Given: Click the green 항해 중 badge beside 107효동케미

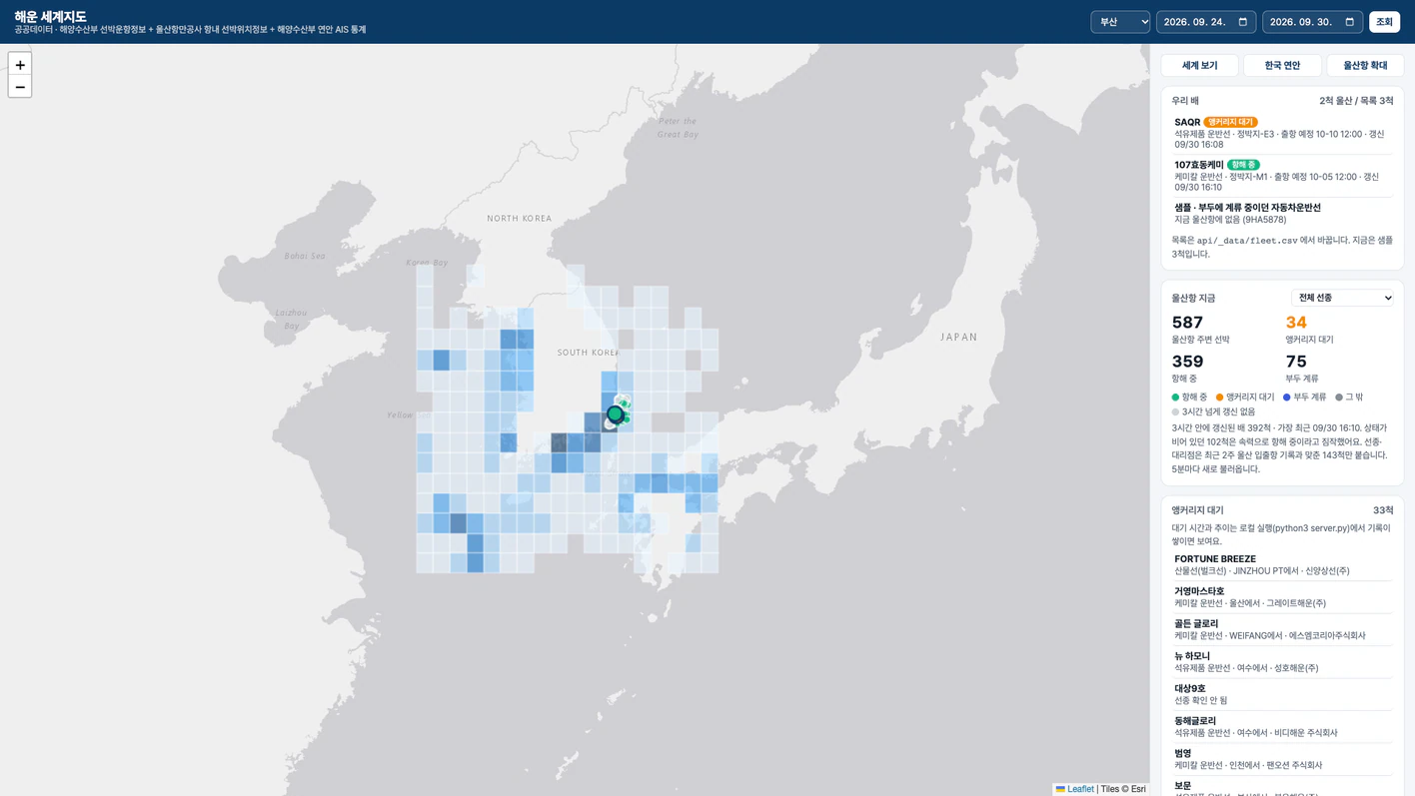Looking at the screenshot, I should (1243, 165).
